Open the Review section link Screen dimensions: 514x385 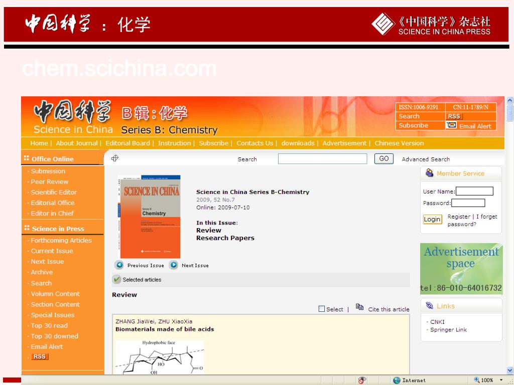click(209, 230)
